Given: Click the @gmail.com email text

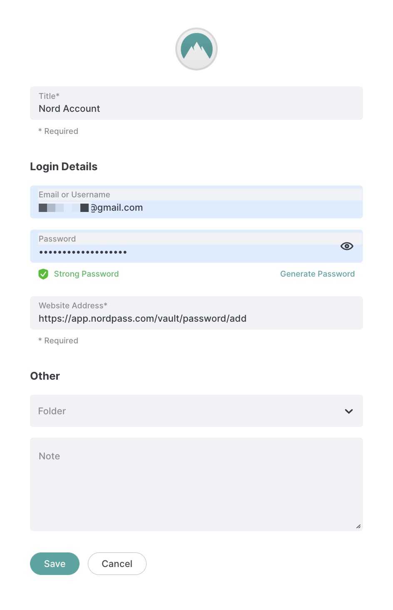Looking at the screenshot, I should (x=117, y=208).
